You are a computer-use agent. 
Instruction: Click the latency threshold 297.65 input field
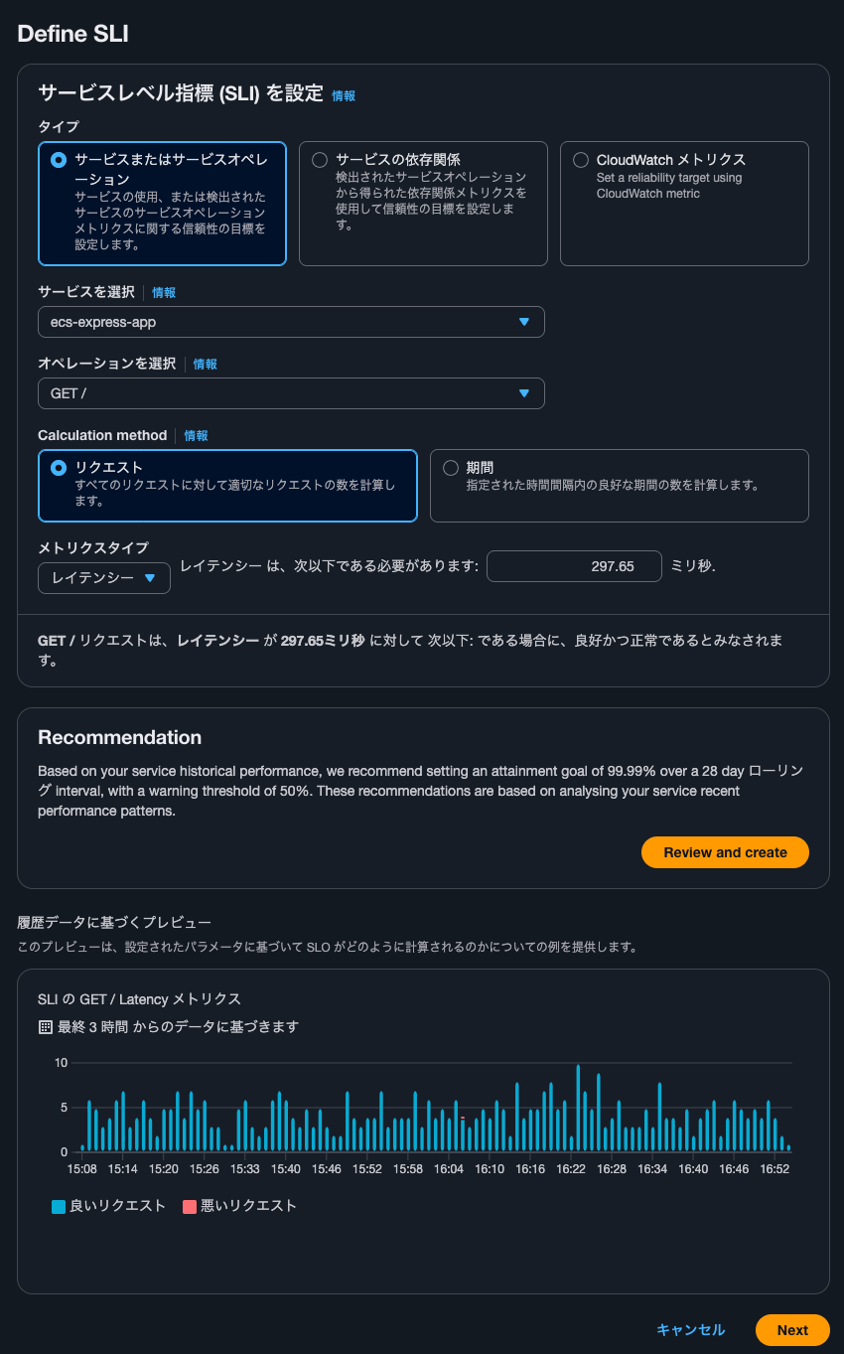[x=574, y=565]
